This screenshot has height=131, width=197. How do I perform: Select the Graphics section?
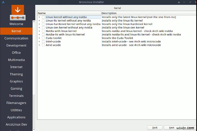point(16,81)
